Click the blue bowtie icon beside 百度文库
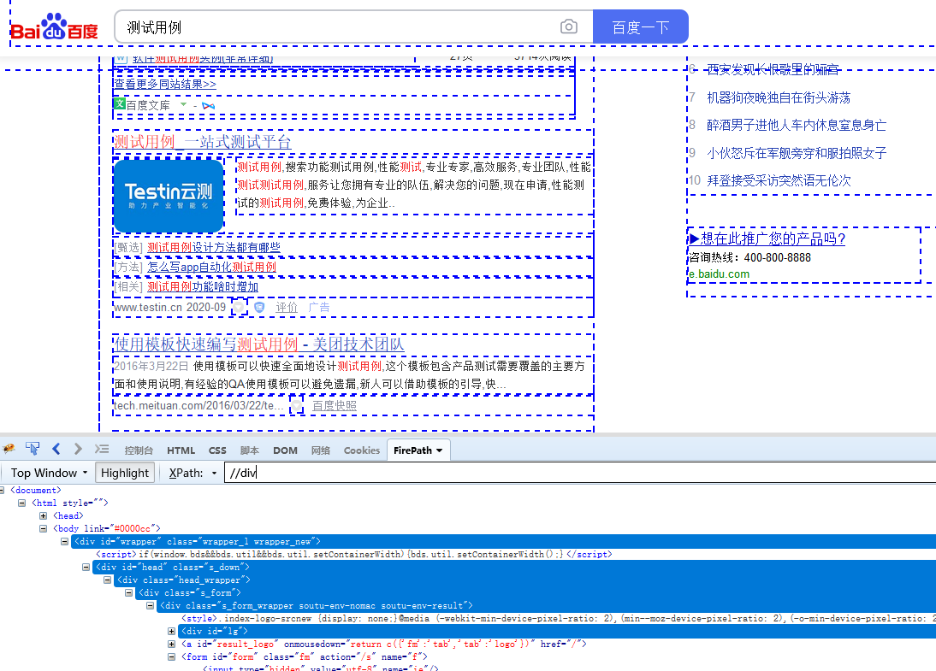 click(208, 106)
